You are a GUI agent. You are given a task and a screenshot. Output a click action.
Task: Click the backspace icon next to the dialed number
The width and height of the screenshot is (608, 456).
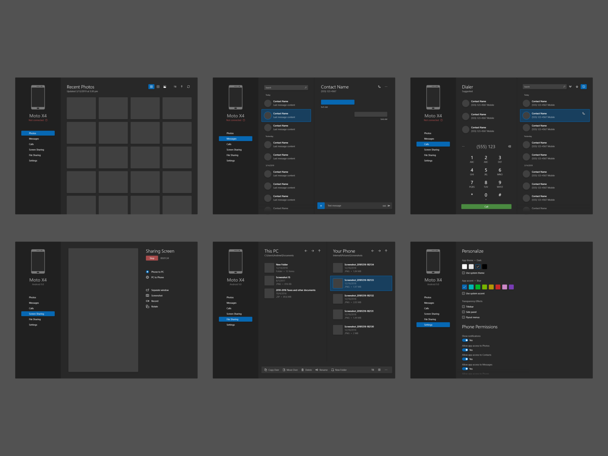pos(509,146)
